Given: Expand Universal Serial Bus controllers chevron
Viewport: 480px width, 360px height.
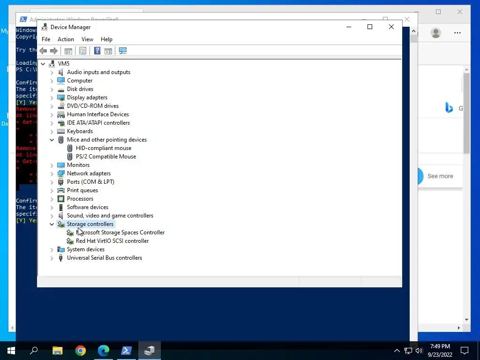Looking at the screenshot, I should 52,258.
